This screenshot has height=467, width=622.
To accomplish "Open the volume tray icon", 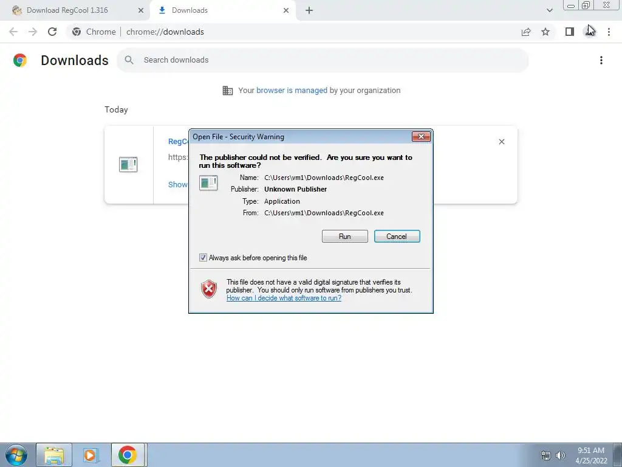I will [x=561, y=455].
